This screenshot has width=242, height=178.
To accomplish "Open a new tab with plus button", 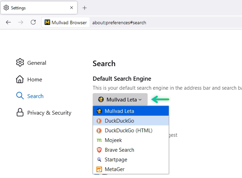I will (85, 8).
